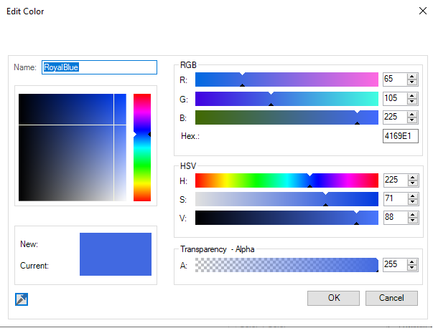Decrease the H value with down arrow
The height and width of the screenshot is (328, 433).
pyautogui.click(x=413, y=183)
